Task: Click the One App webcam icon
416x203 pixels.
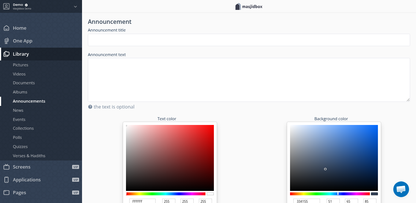Action: [6, 41]
